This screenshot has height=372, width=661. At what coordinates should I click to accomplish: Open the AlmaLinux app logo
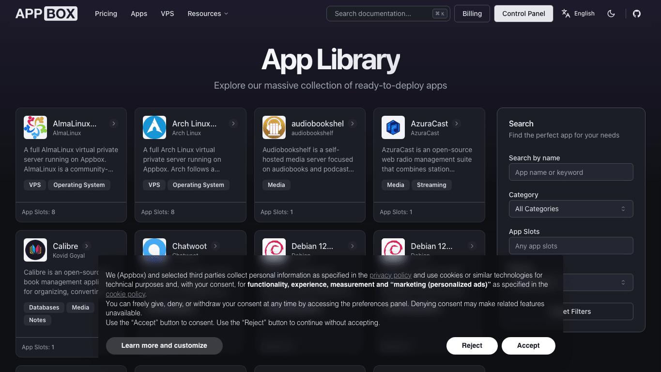pyautogui.click(x=35, y=127)
